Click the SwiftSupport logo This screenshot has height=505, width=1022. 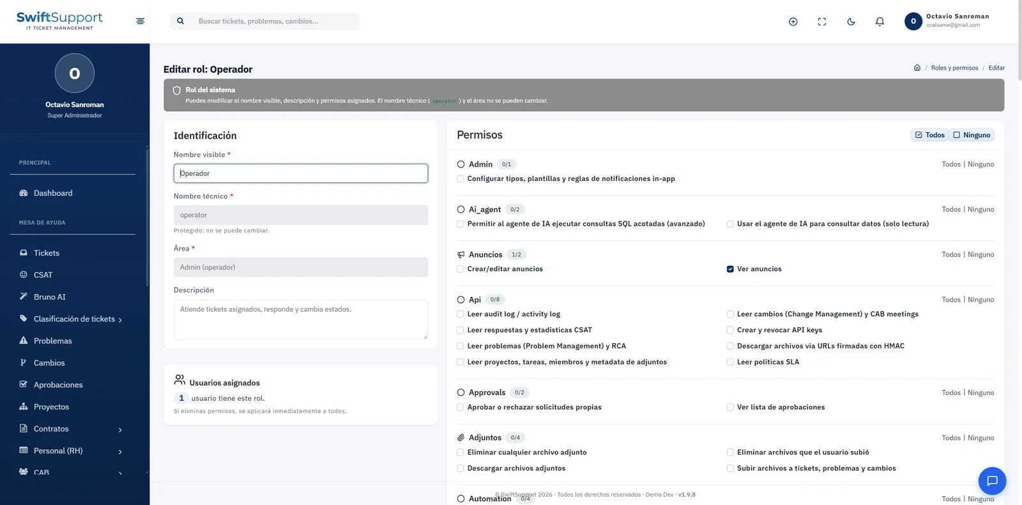pyautogui.click(x=59, y=20)
